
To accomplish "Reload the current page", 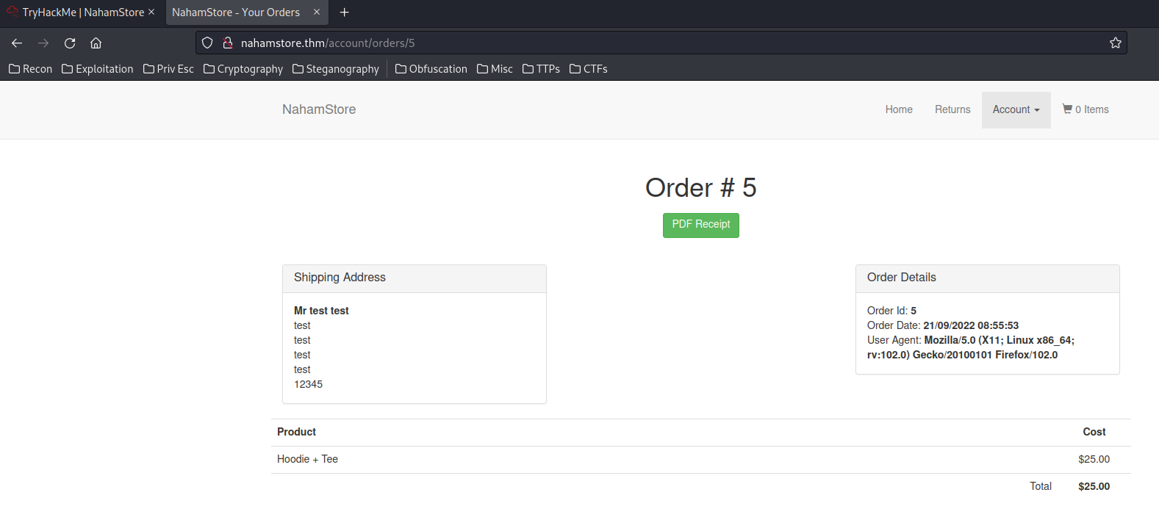I will (x=70, y=43).
